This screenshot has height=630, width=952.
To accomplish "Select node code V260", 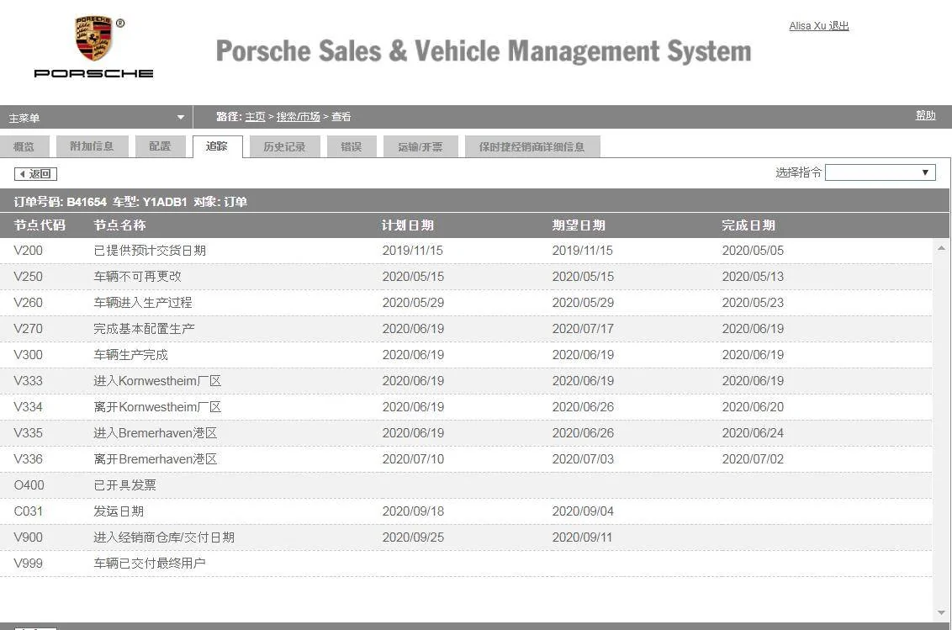I will click(x=28, y=303).
